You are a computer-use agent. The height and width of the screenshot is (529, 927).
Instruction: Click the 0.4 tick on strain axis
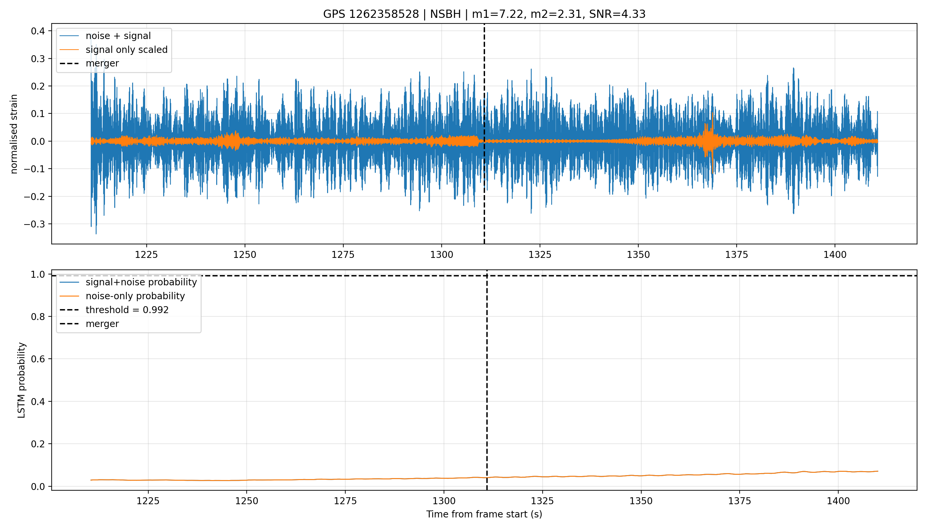pyautogui.click(x=38, y=31)
